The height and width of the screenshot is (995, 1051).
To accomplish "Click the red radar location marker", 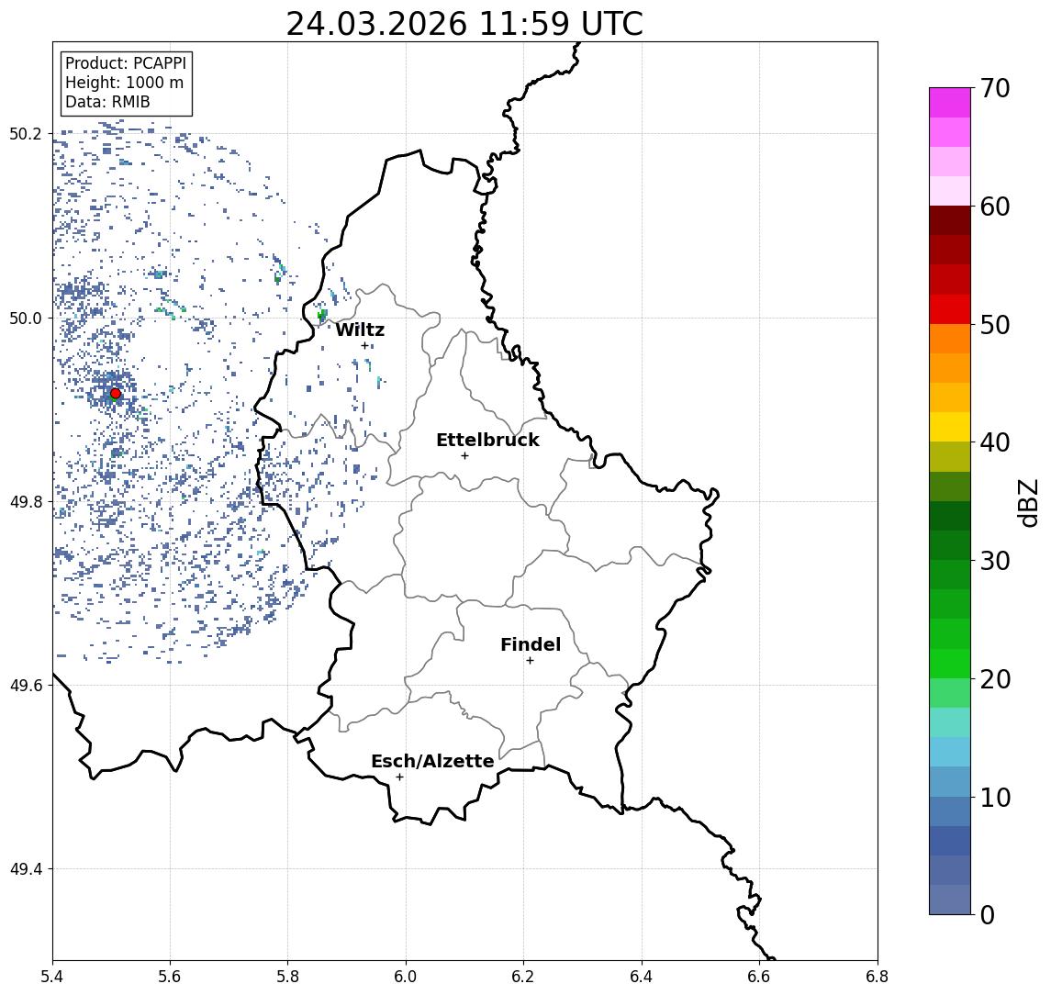I will (x=116, y=394).
